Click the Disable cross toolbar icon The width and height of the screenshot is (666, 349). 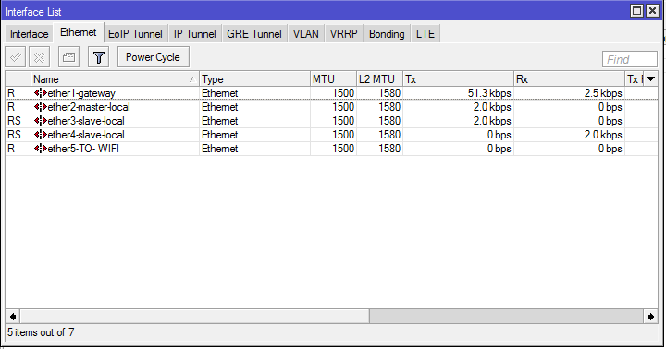pos(40,57)
